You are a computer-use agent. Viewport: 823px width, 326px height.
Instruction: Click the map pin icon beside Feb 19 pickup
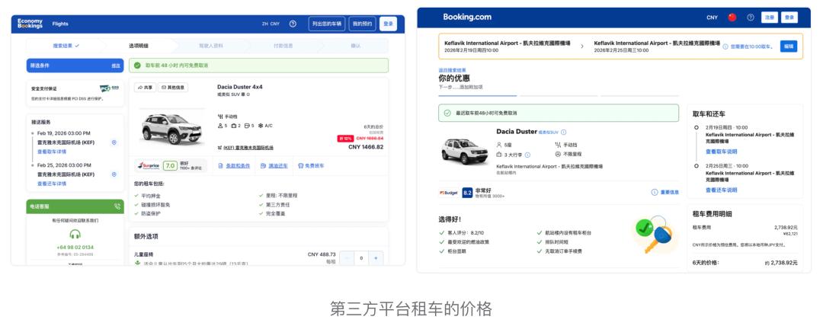(114, 142)
